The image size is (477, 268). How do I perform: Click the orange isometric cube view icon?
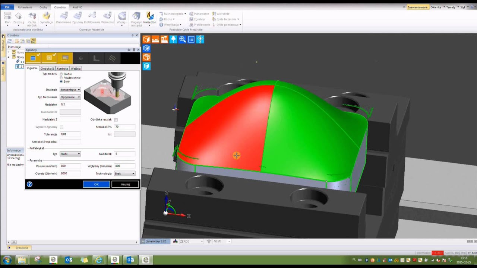(x=146, y=39)
